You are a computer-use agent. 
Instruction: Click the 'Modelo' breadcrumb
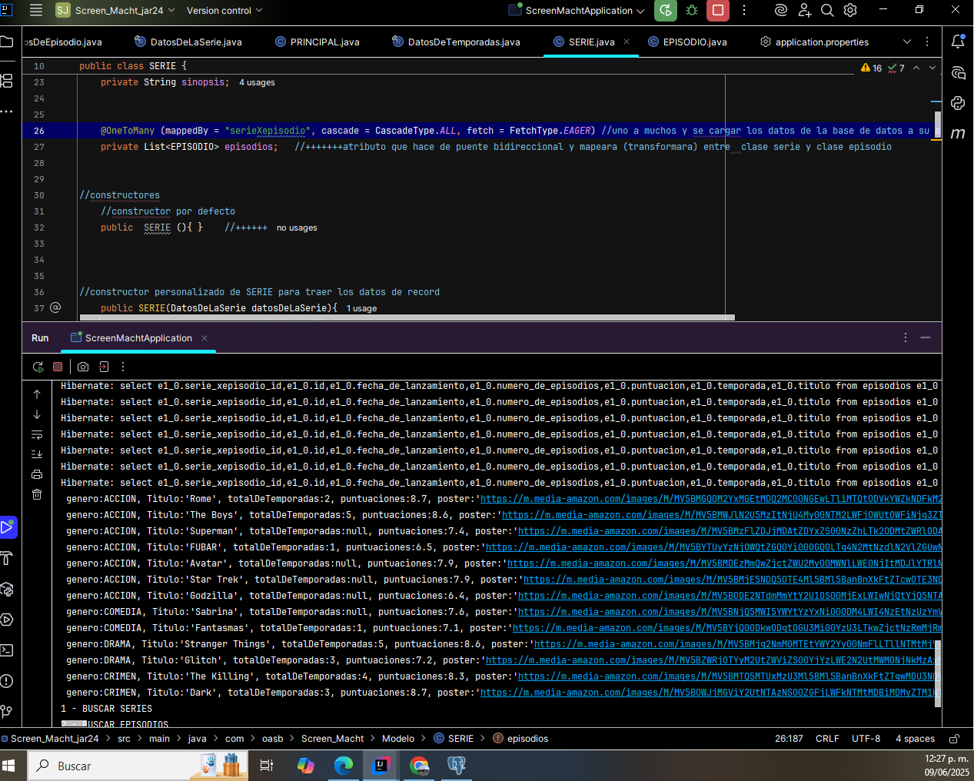[398, 738]
